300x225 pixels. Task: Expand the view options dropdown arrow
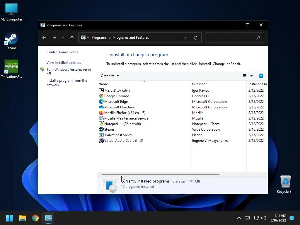point(251,76)
